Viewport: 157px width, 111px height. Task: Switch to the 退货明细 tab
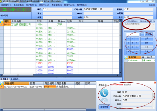(x=14, y=79)
